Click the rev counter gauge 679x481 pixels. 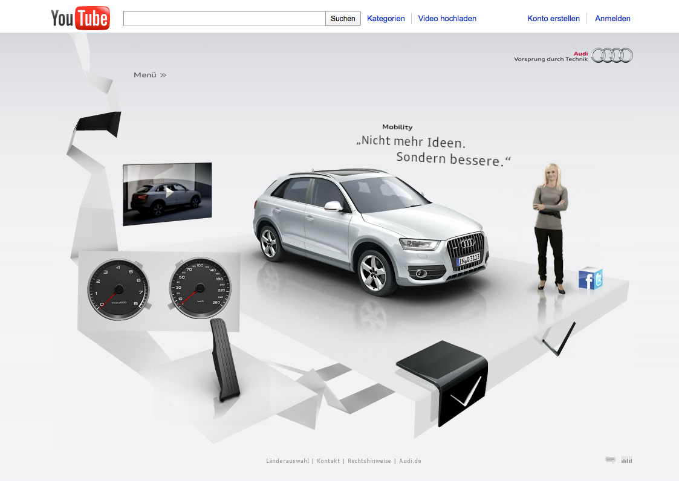(119, 289)
